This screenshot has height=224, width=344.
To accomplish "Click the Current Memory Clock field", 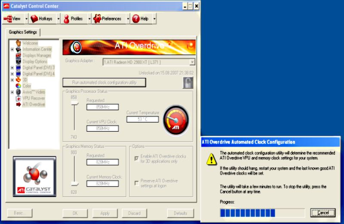I will pos(103,184).
